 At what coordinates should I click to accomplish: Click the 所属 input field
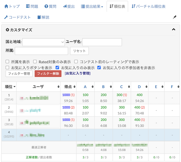coord(42,51)
